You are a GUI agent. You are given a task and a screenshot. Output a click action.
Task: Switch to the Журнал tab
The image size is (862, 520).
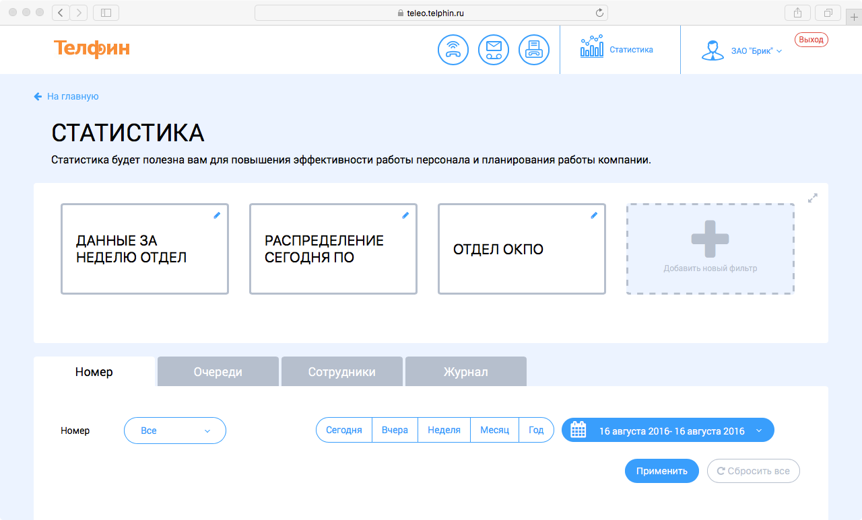click(x=465, y=372)
